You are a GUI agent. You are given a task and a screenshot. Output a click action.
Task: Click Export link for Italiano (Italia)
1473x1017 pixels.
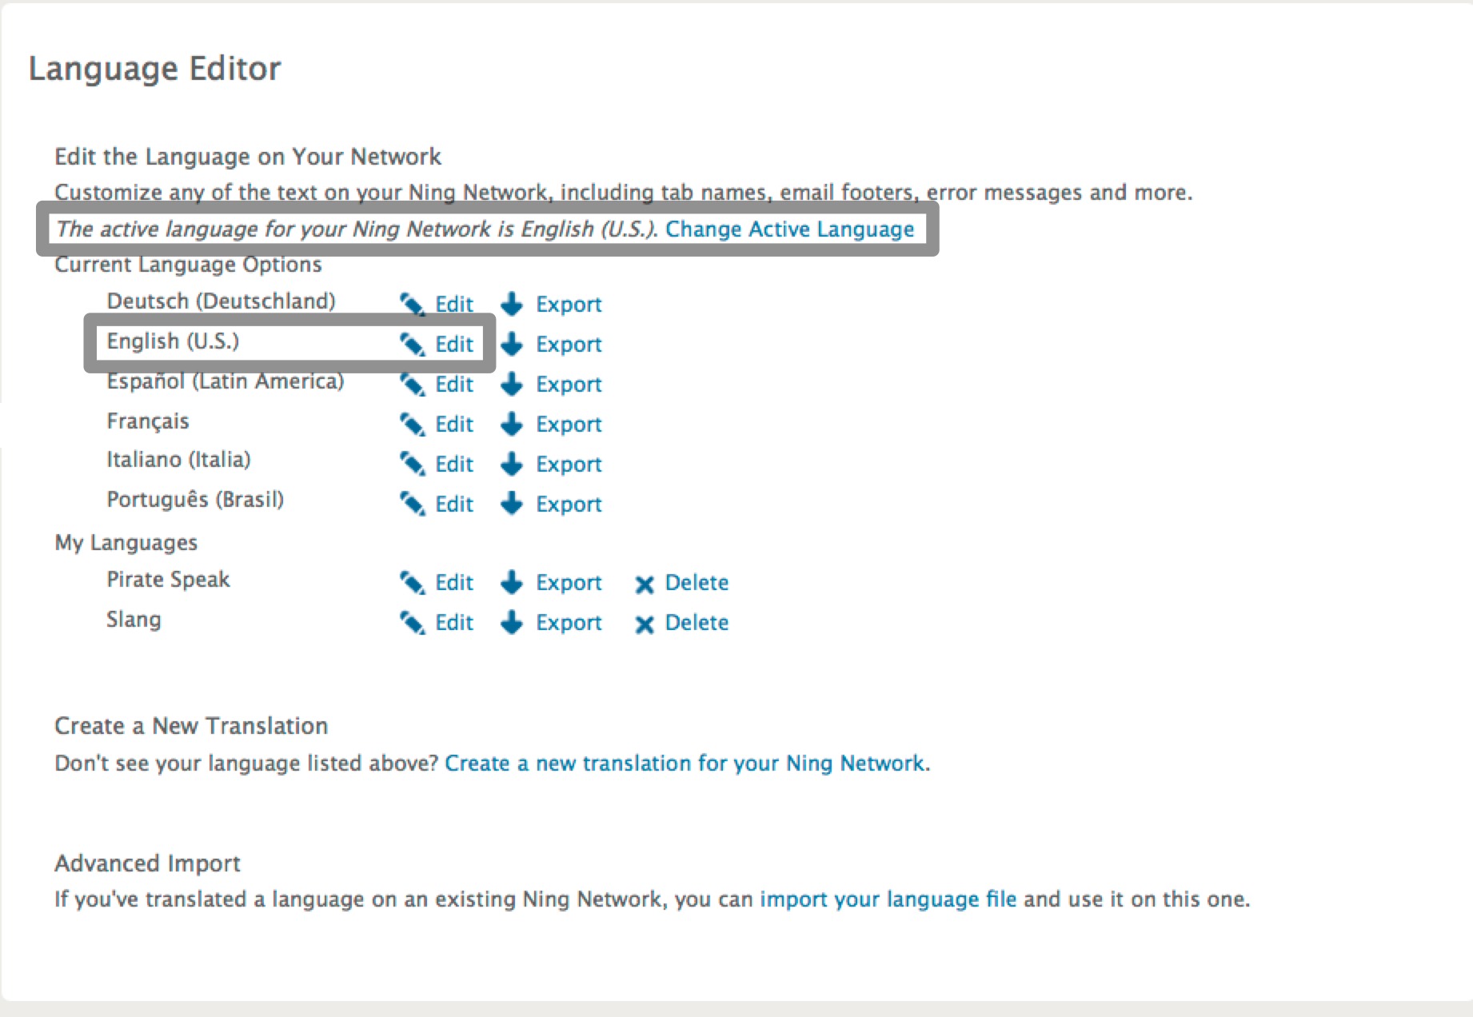click(569, 465)
